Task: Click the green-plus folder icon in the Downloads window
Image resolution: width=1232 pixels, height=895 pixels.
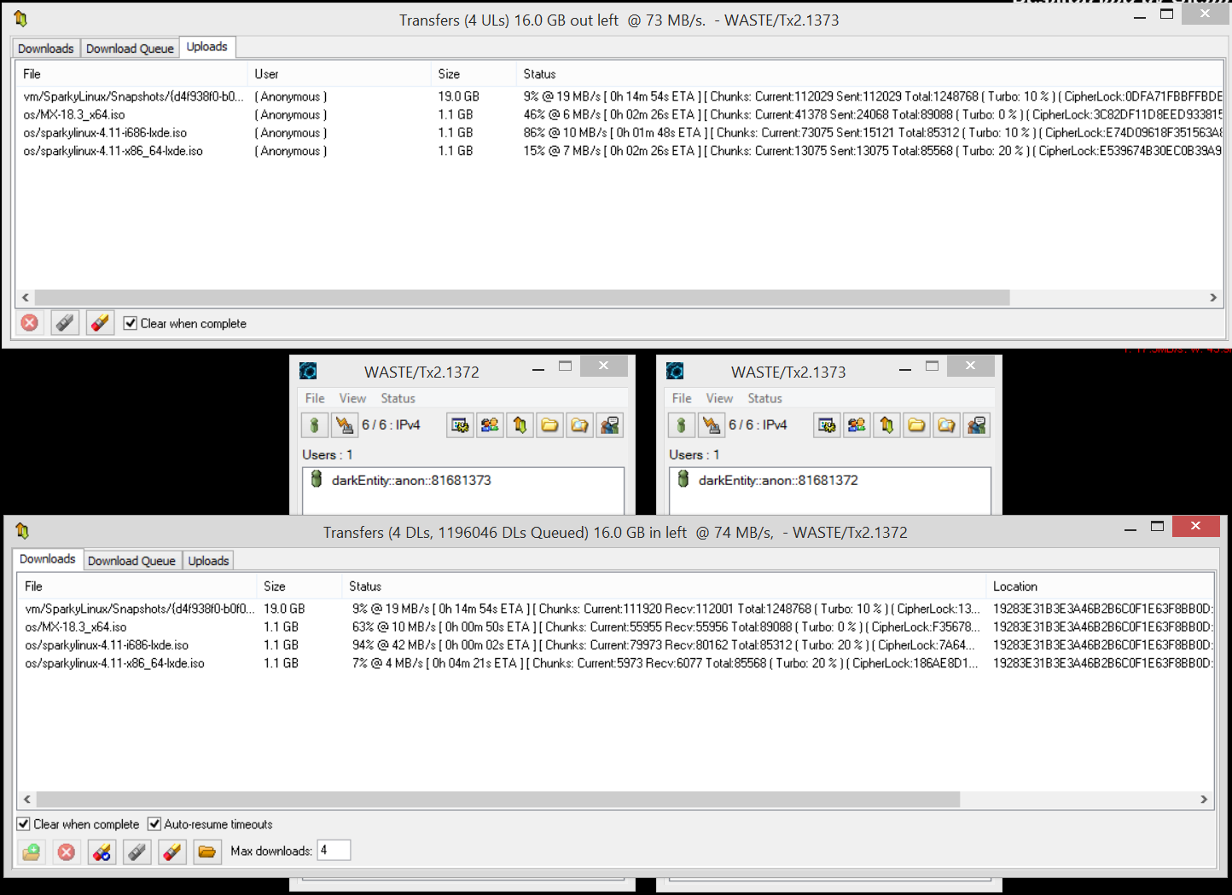Action: [32, 852]
